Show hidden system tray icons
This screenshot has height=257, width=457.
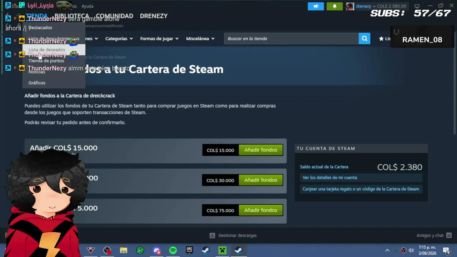[x=387, y=250]
